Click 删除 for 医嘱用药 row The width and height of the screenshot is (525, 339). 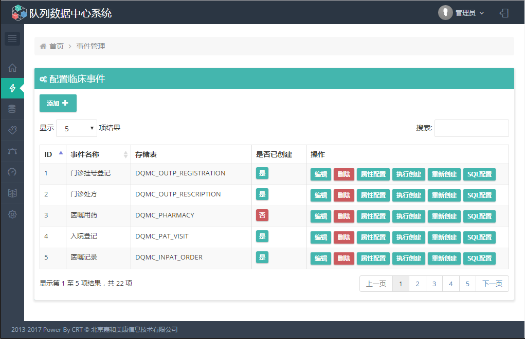click(343, 216)
